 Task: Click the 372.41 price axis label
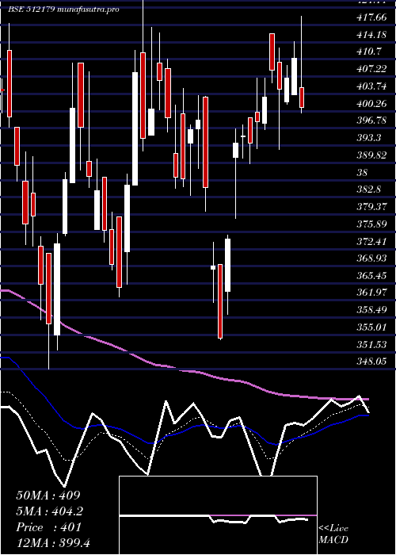tap(371, 241)
